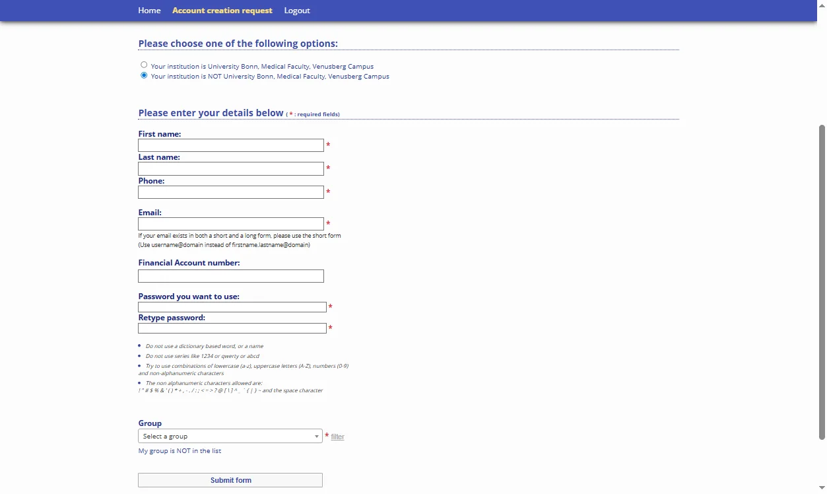The height and width of the screenshot is (494, 827).
Task: Open the Home menu item
Action: pos(149,11)
